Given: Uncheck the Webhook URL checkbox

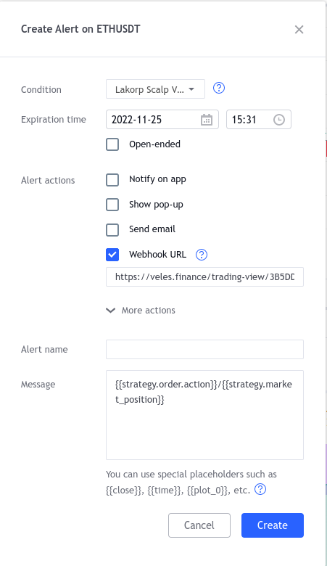Looking at the screenshot, I should (112, 255).
